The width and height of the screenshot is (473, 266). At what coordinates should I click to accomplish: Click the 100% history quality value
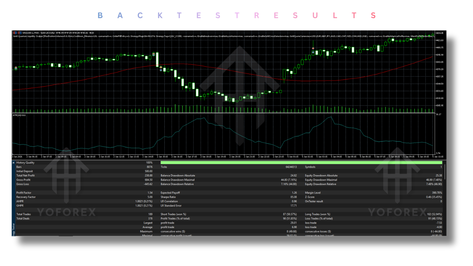149,163
